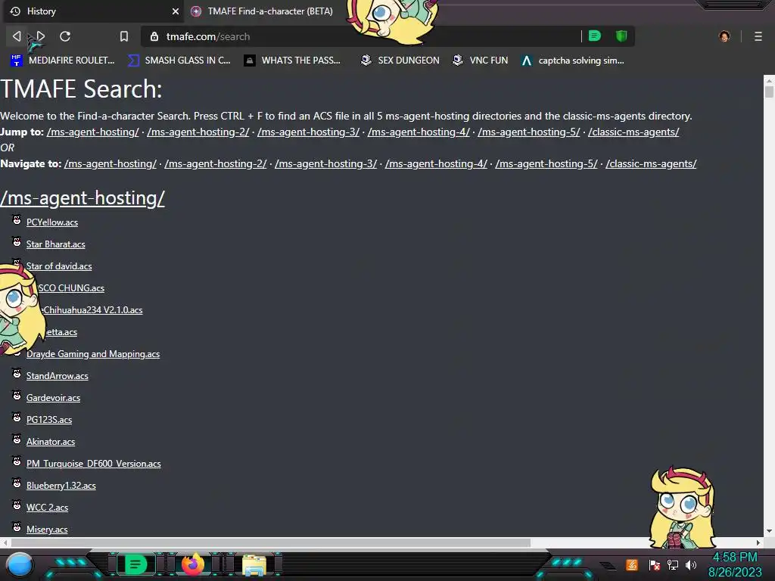Open Chihuahua234 V2.1.0.acs link
This screenshot has height=581, width=775.
92,310
